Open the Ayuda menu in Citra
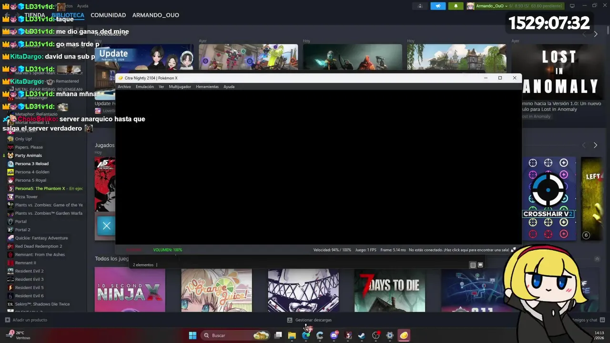Screen dimensions: 610x343 [229, 87]
